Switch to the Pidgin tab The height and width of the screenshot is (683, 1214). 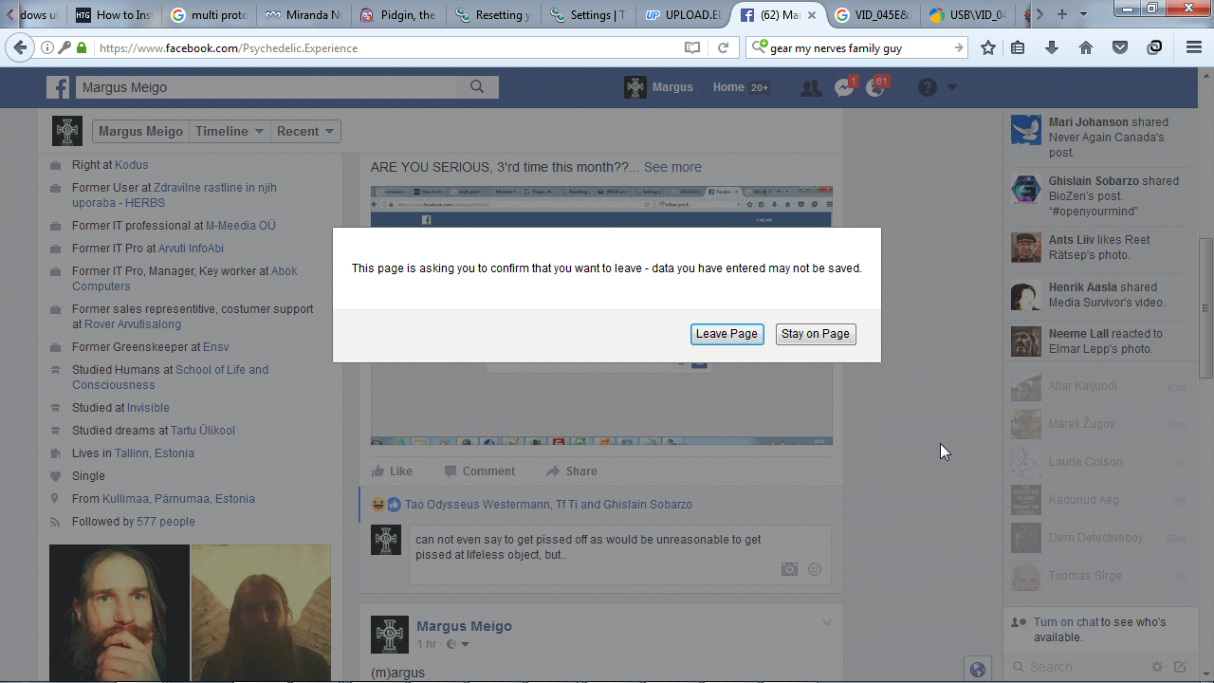coord(399,14)
